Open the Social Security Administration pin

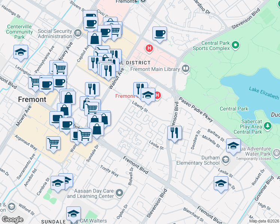click(78, 33)
